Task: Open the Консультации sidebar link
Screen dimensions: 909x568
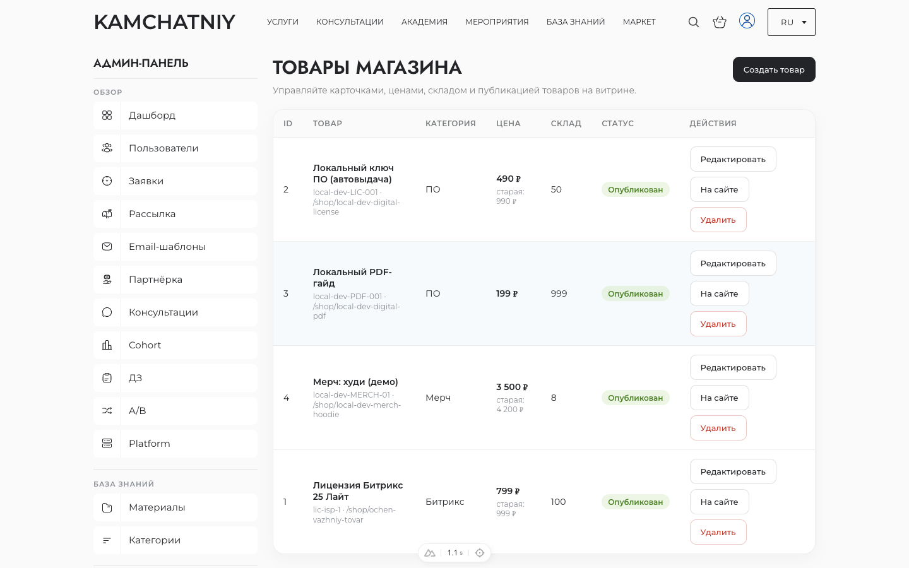Action: tap(175, 312)
